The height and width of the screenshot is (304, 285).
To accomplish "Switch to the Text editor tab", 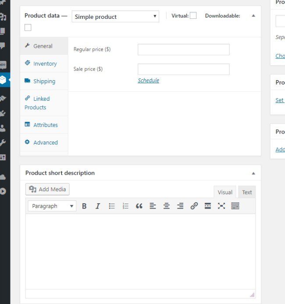I will pos(247,192).
